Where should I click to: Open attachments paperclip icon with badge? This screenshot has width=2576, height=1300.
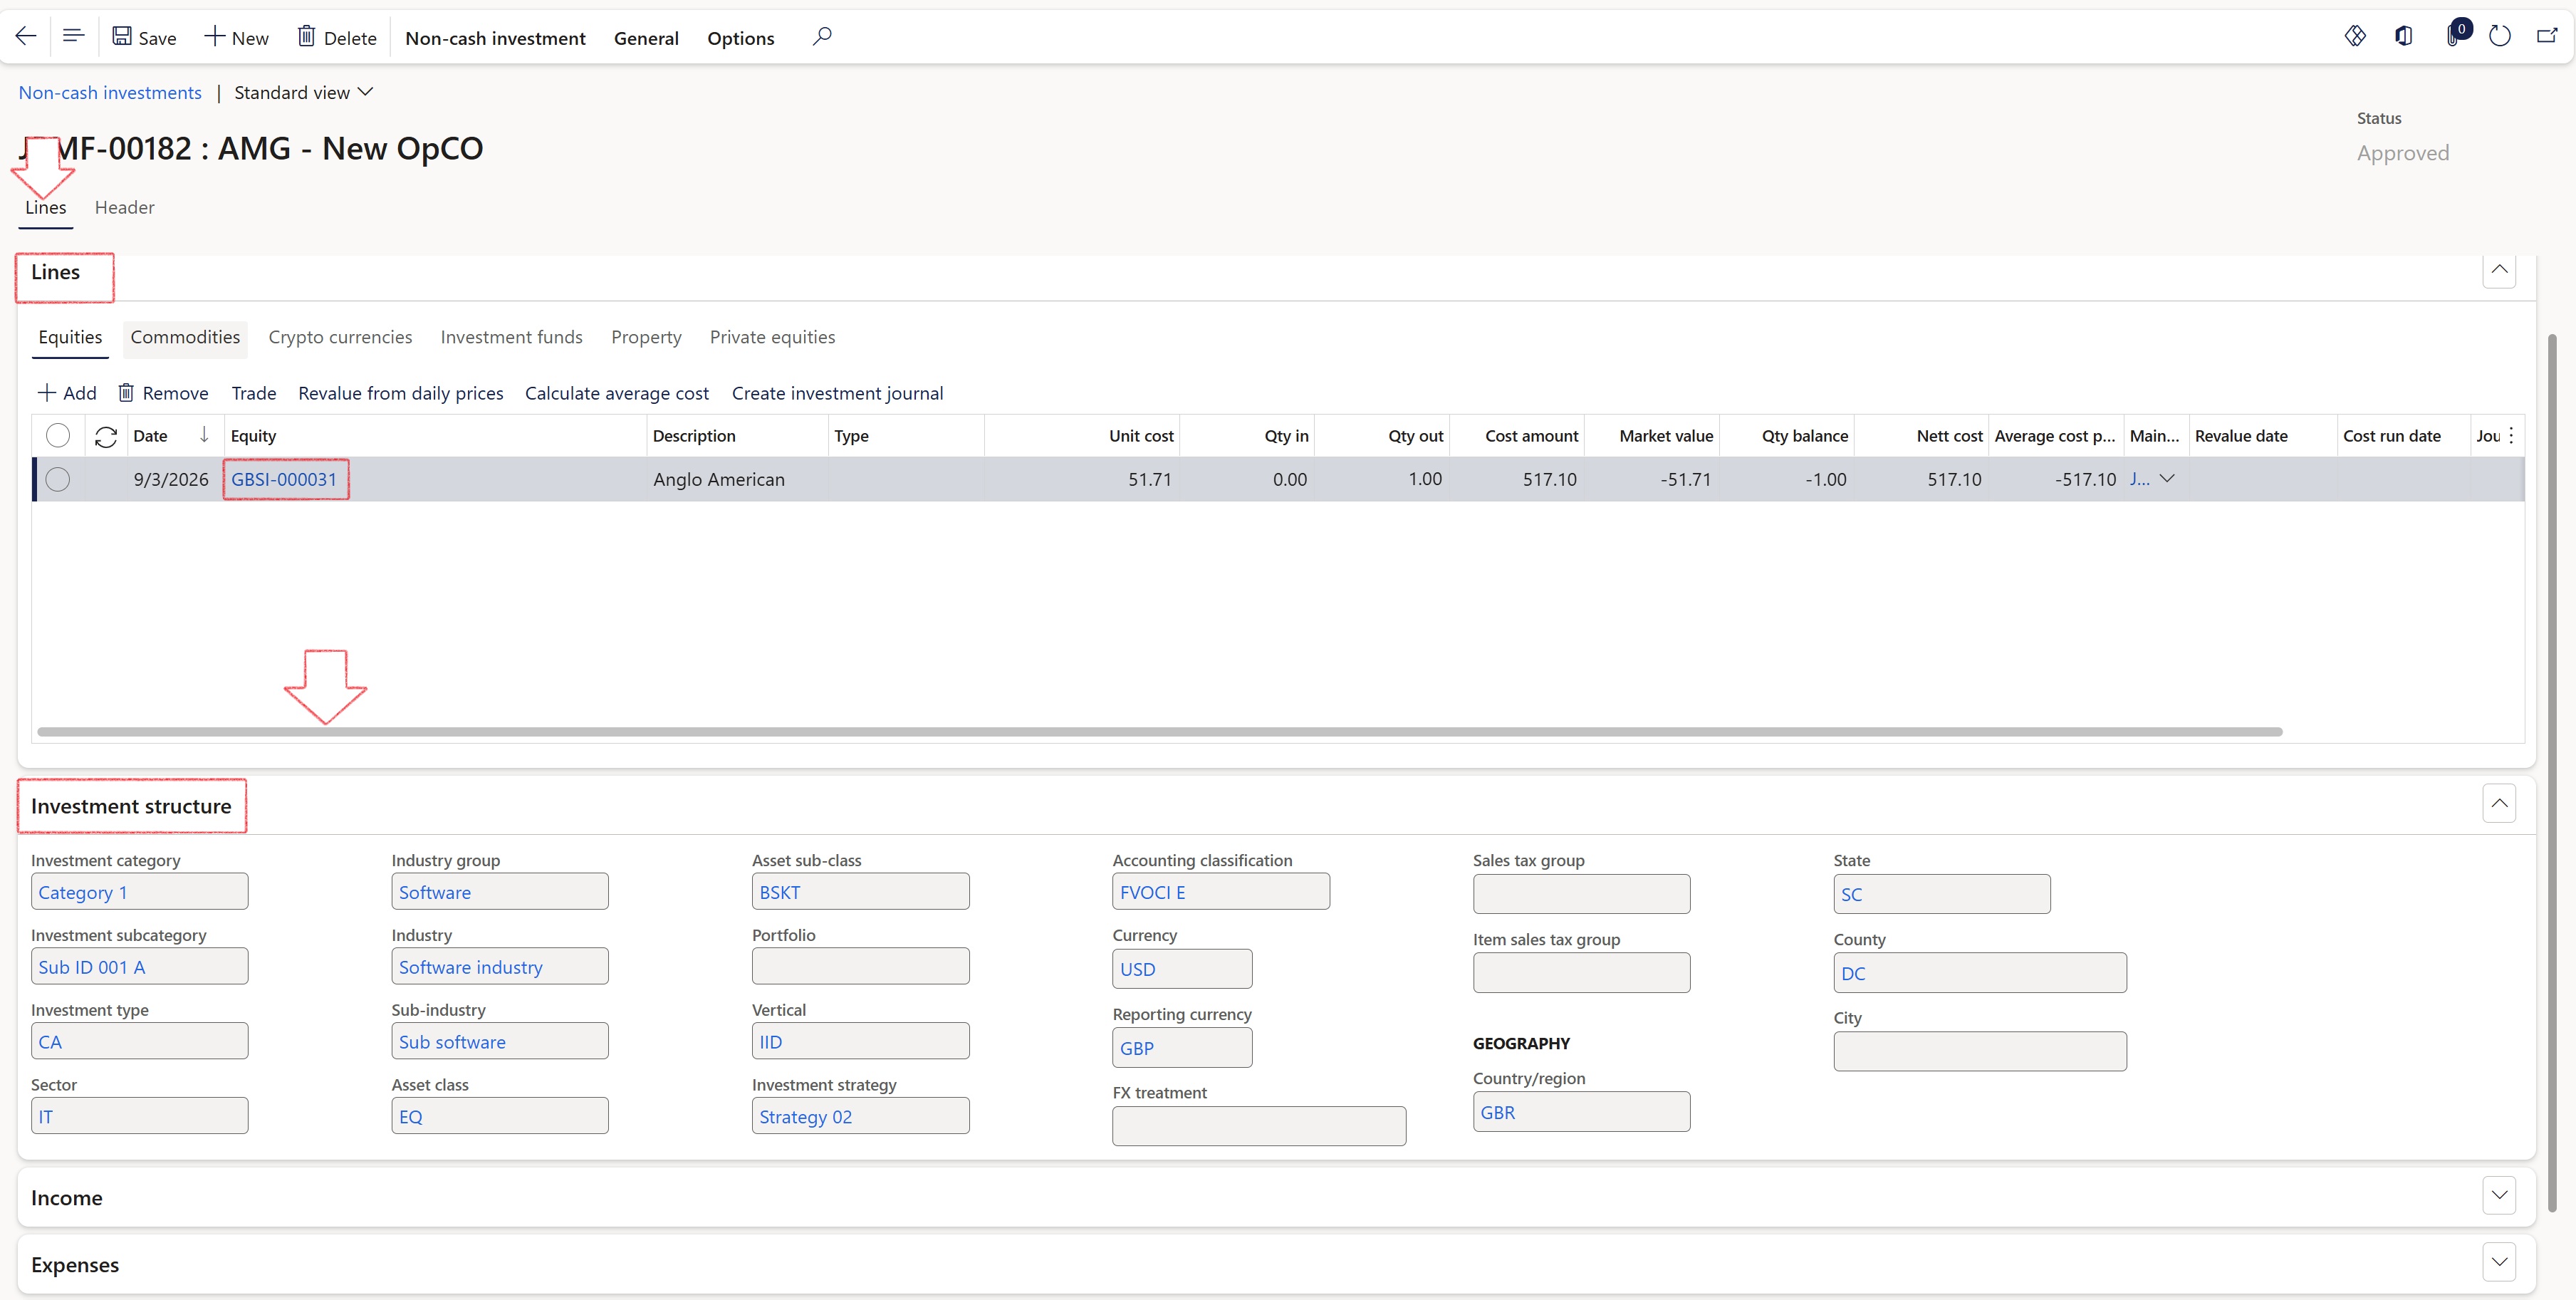point(2456,35)
